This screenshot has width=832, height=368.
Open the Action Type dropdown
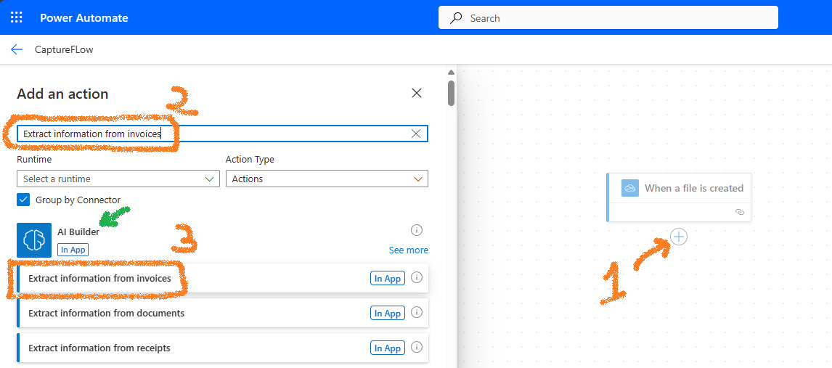tap(327, 179)
